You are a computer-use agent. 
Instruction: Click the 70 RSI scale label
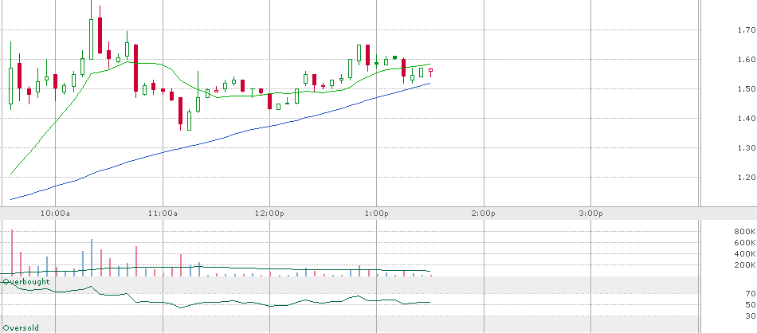751,293
